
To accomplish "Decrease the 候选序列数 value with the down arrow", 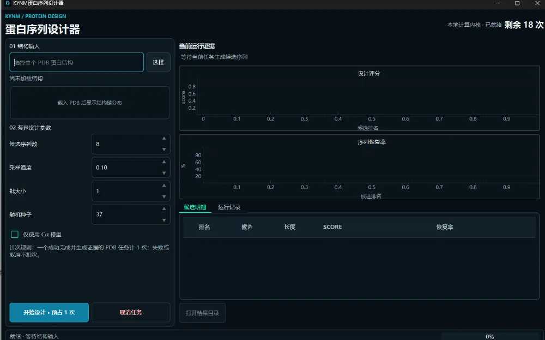I will pos(164,150).
